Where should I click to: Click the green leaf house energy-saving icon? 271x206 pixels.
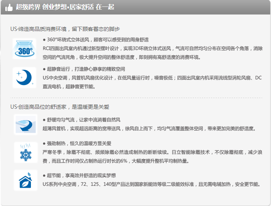[26, 180]
